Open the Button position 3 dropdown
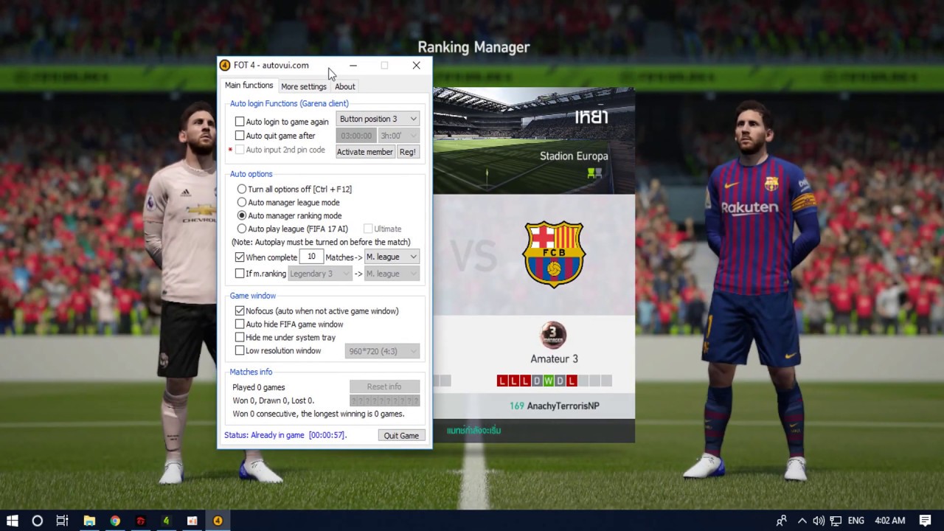The width and height of the screenshot is (944, 531). point(378,119)
